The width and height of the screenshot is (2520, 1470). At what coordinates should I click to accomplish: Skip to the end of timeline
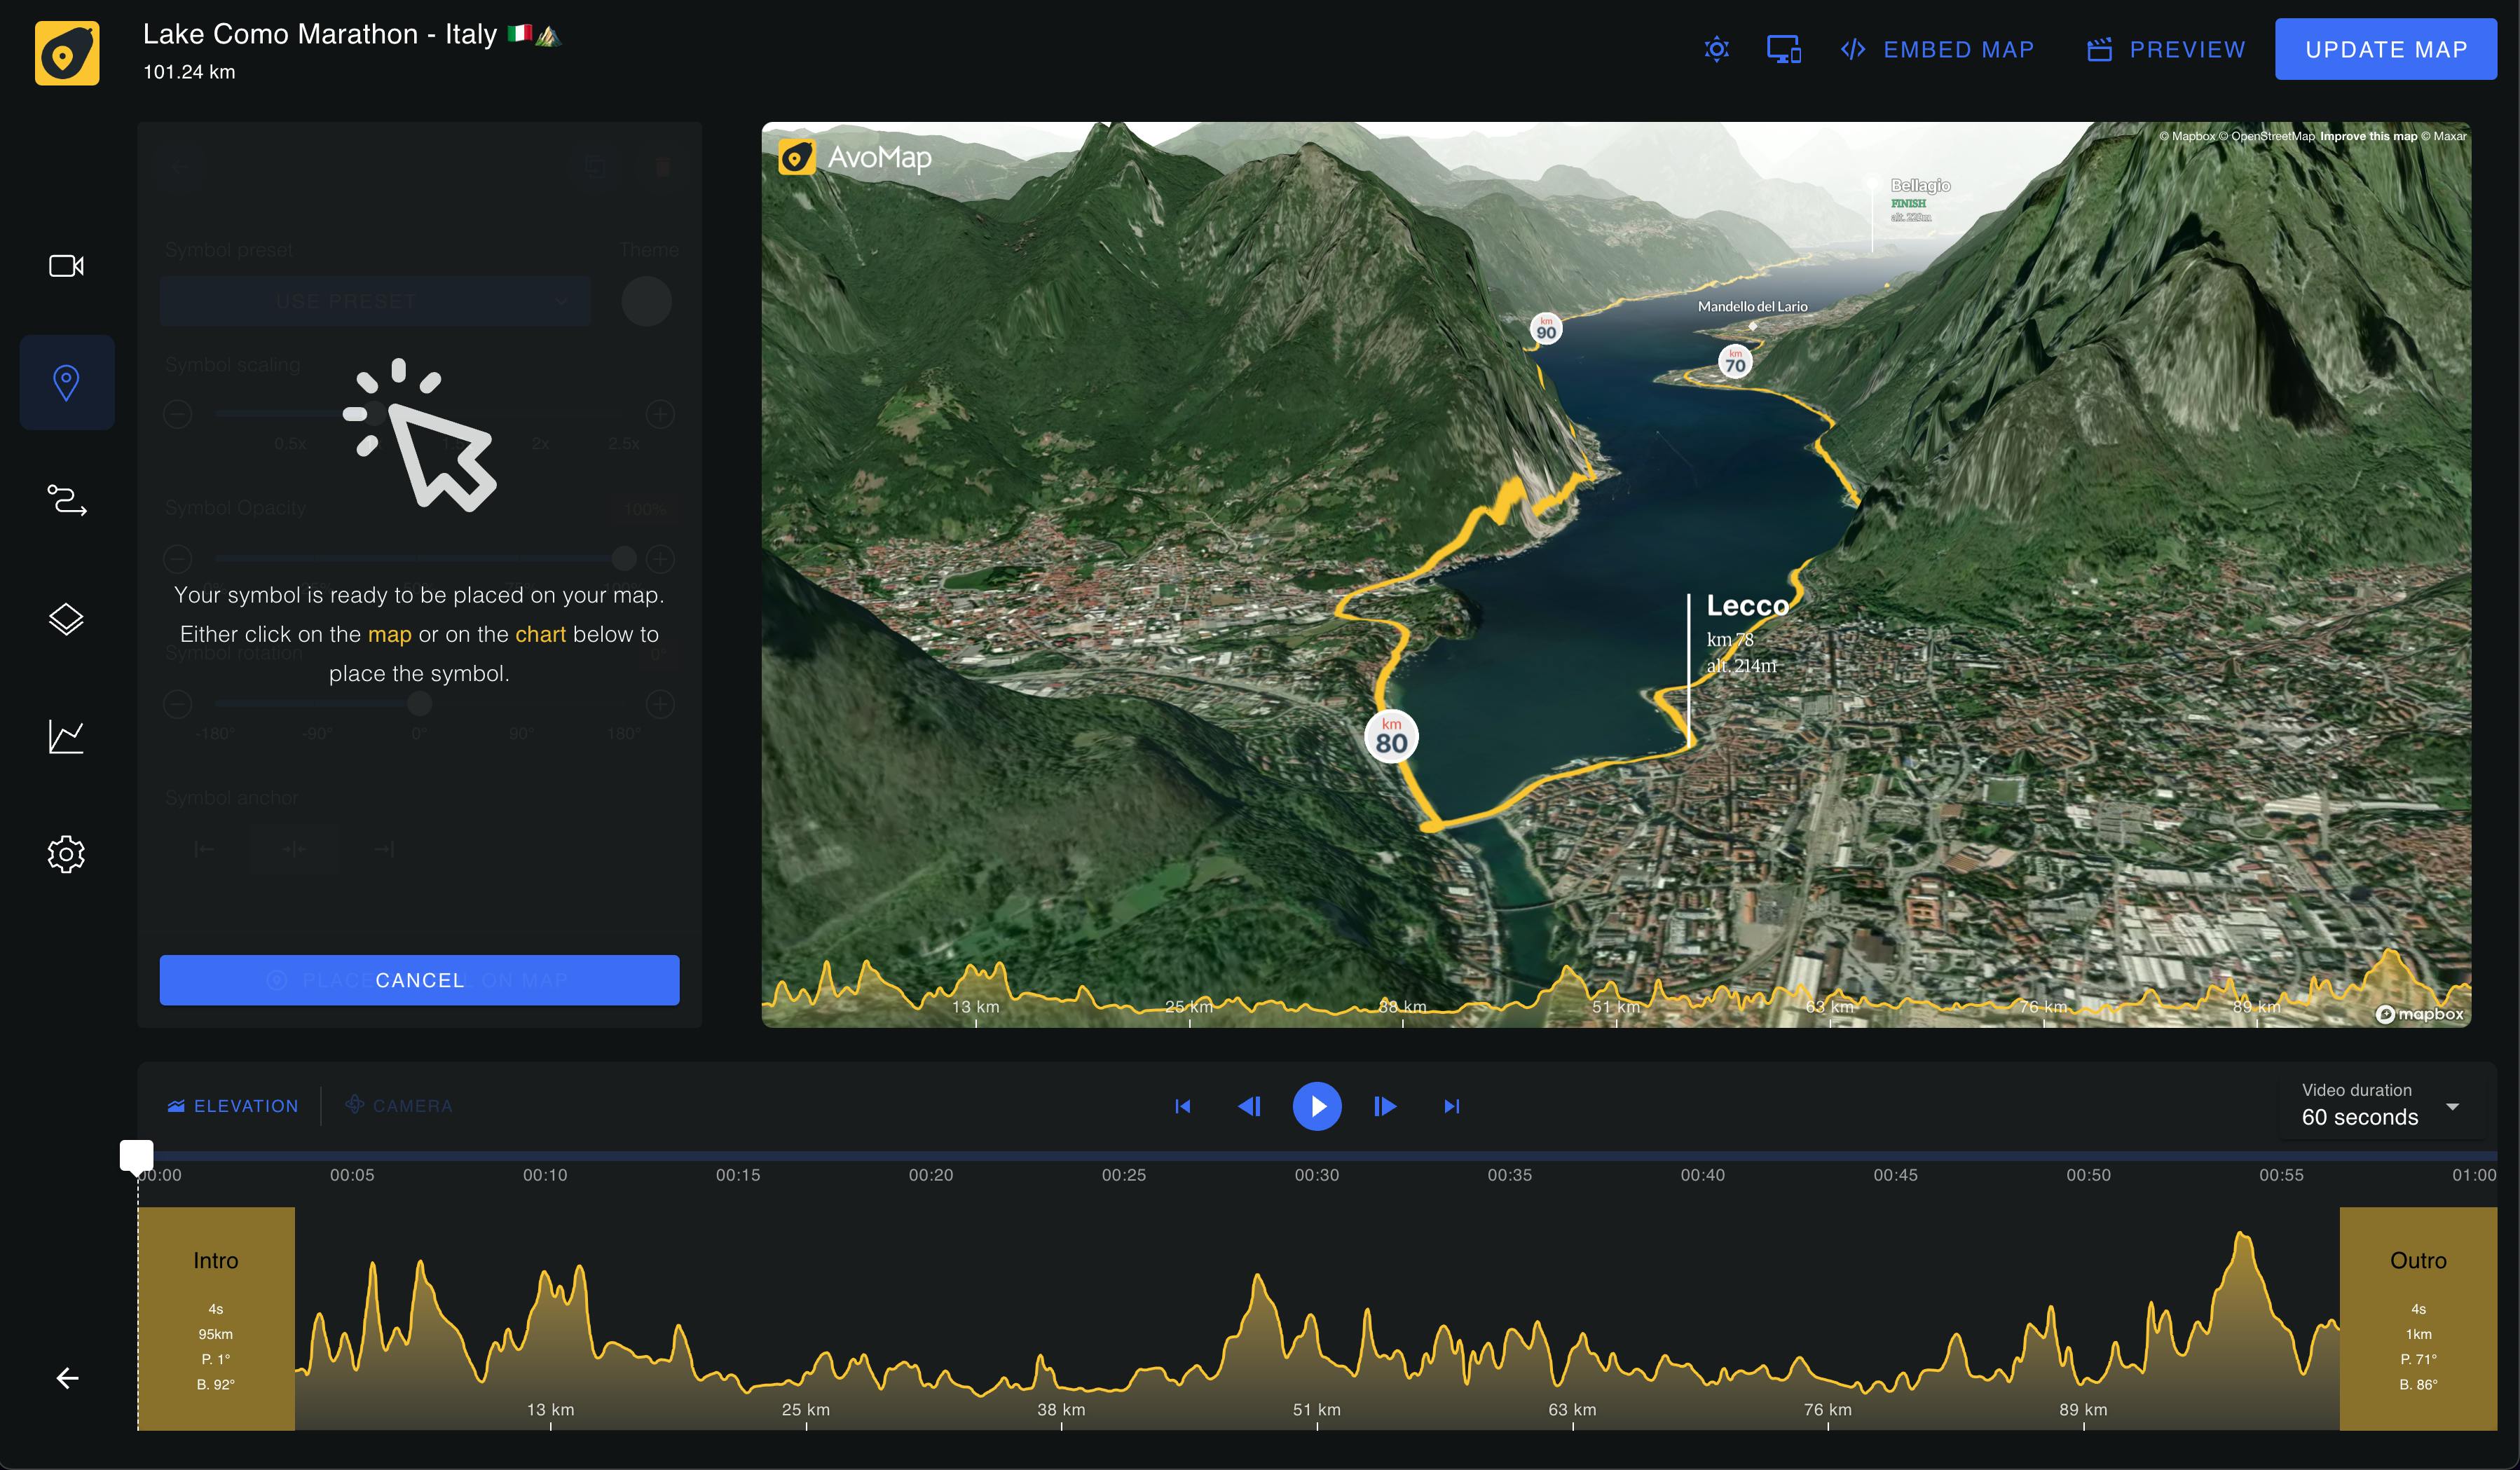coord(1452,1106)
